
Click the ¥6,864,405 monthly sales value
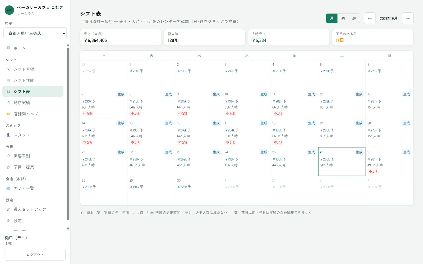point(95,40)
